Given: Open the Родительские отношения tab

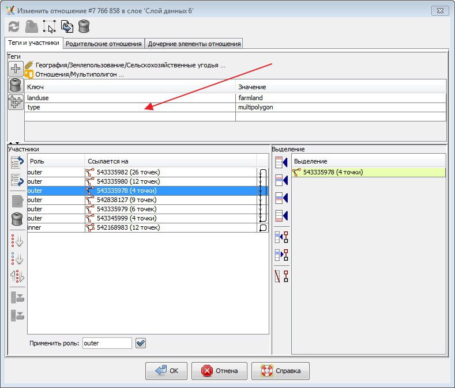Looking at the screenshot, I should coord(104,44).
